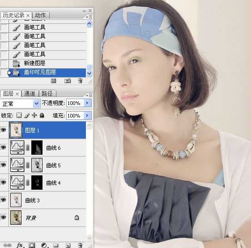Set history brush source at 盖印可见图层
This screenshot has width=251, height=248.
coord(4,73)
